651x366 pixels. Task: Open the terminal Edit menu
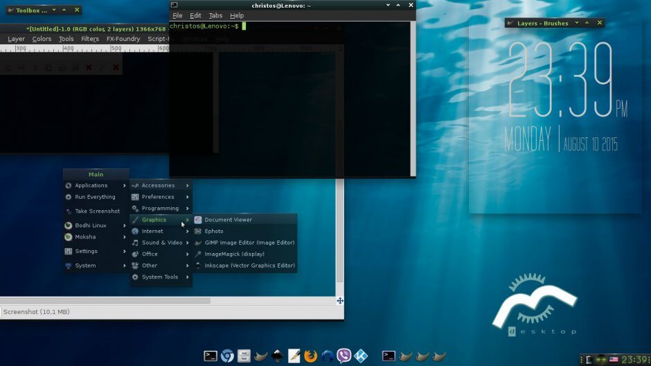pyautogui.click(x=195, y=15)
